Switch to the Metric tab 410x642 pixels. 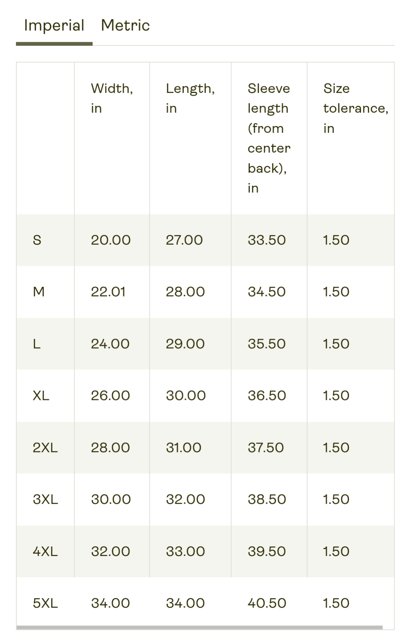coord(125,25)
